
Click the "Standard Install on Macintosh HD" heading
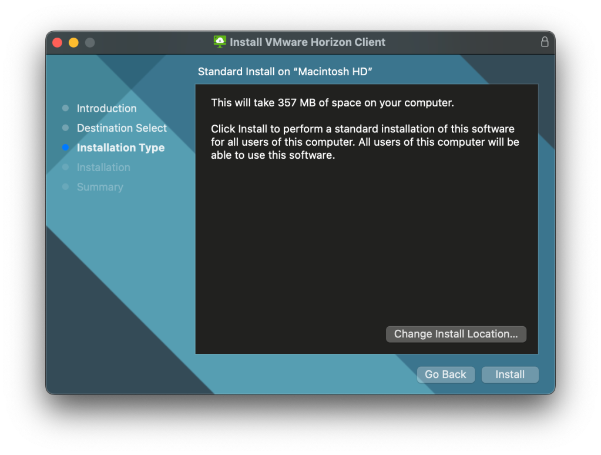(286, 72)
